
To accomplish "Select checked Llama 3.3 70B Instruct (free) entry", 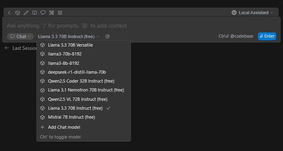I will pyautogui.click(x=84, y=108).
